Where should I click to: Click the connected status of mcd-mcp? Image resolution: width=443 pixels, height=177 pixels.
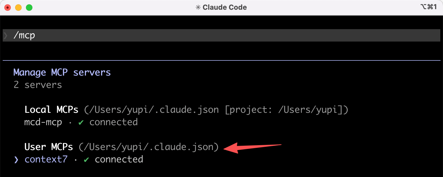pos(113,122)
